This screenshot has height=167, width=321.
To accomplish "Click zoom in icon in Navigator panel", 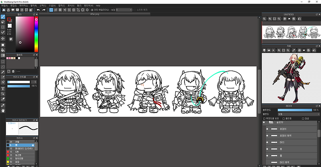I will 270,19.
